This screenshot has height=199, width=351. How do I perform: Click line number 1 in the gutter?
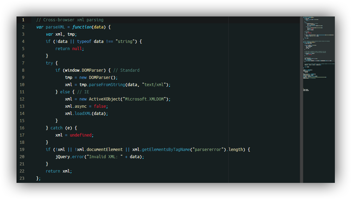click(23, 20)
